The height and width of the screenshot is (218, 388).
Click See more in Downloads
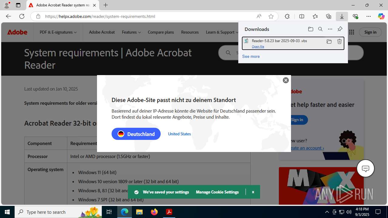pos(251,56)
